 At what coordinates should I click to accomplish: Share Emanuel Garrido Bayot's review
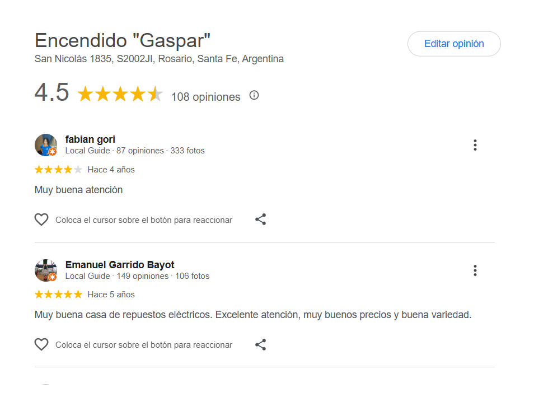point(260,345)
